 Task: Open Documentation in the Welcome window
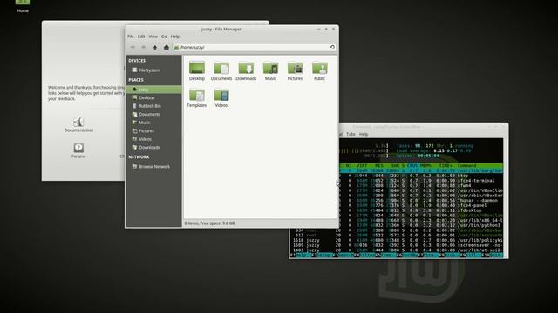[x=78, y=124]
